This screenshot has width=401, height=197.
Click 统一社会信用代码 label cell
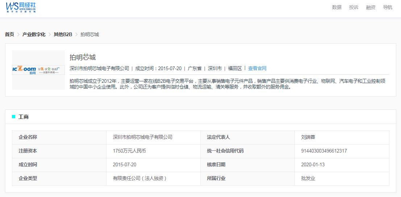[x=247, y=151]
